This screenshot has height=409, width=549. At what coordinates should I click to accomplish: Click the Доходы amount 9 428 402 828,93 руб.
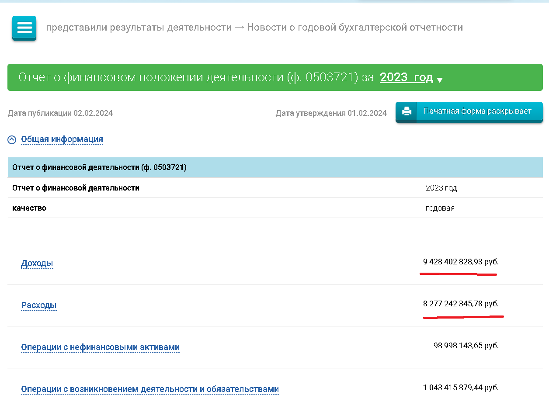[460, 262]
